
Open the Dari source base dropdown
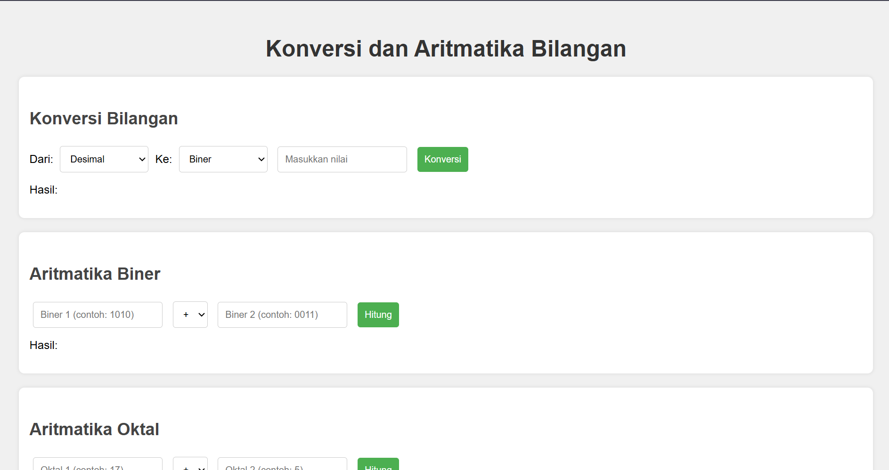coord(104,159)
